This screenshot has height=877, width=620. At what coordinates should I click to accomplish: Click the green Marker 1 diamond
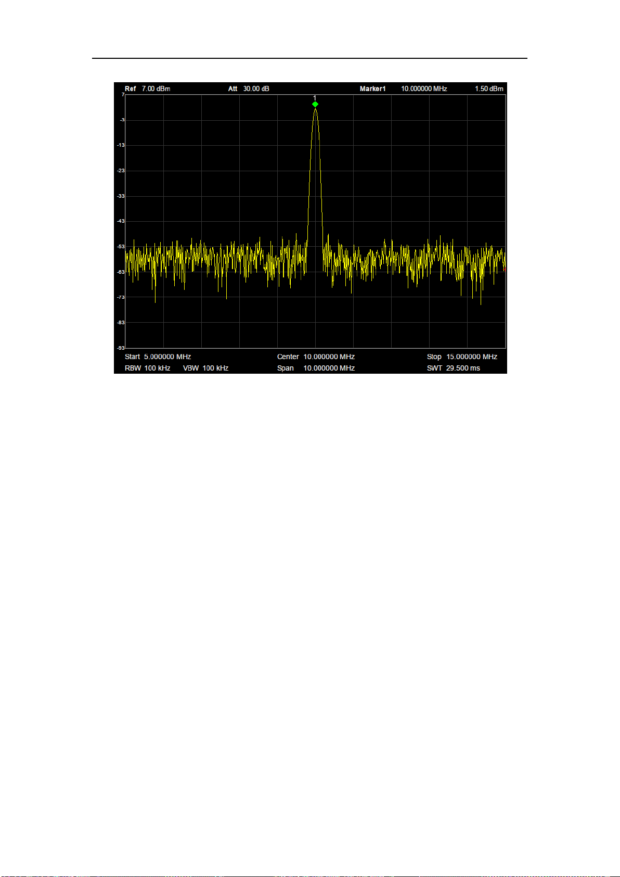(x=315, y=105)
